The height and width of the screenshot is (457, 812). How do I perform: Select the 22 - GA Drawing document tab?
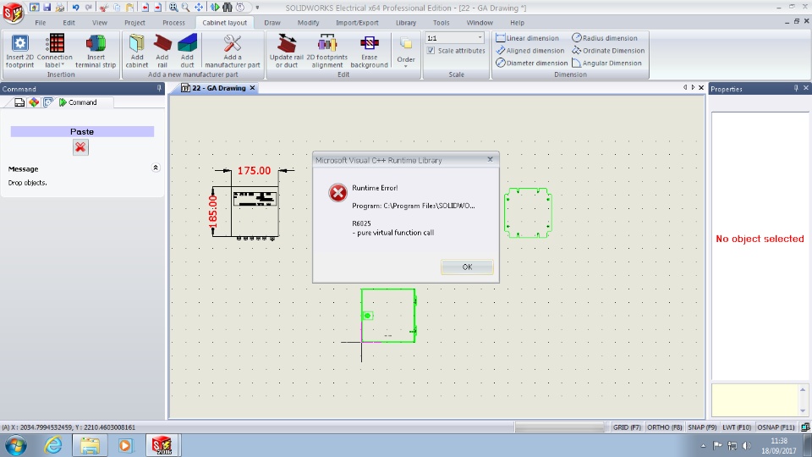[x=218, y=88]
